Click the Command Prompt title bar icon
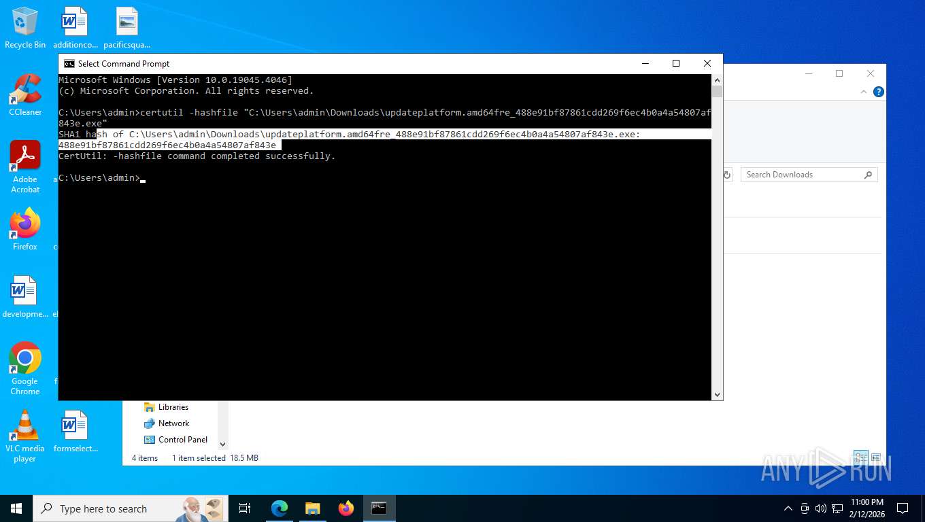 click(x=69, y=64)
